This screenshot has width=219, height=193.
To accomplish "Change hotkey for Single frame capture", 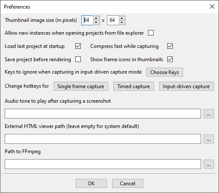I will [x=81, y=86].
